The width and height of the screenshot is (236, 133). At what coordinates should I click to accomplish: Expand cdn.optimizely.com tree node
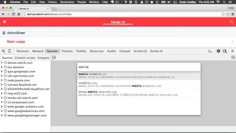pyautogui.click(x=2, y=76)
